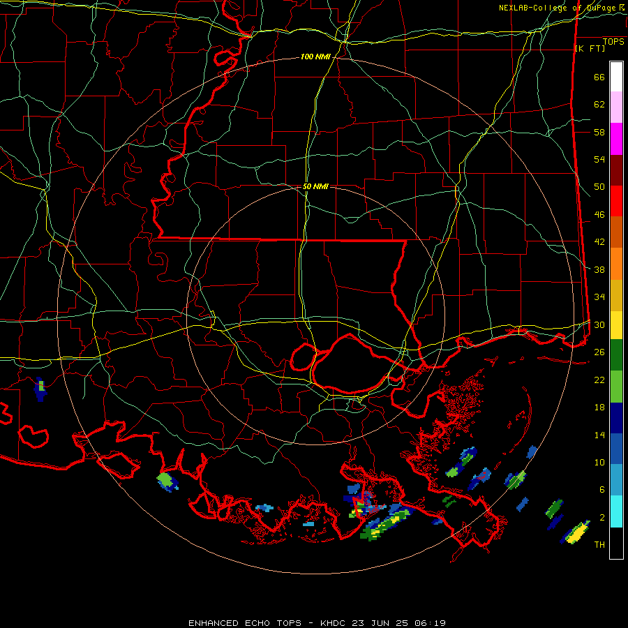Pick the burnt orange legend swatch
The image size is (628, 628).
(x=616, y=232)
